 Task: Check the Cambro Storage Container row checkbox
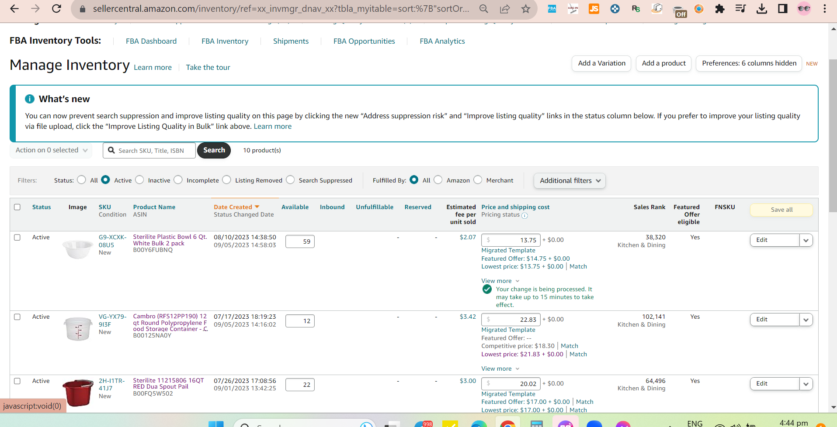coord(17,317)
